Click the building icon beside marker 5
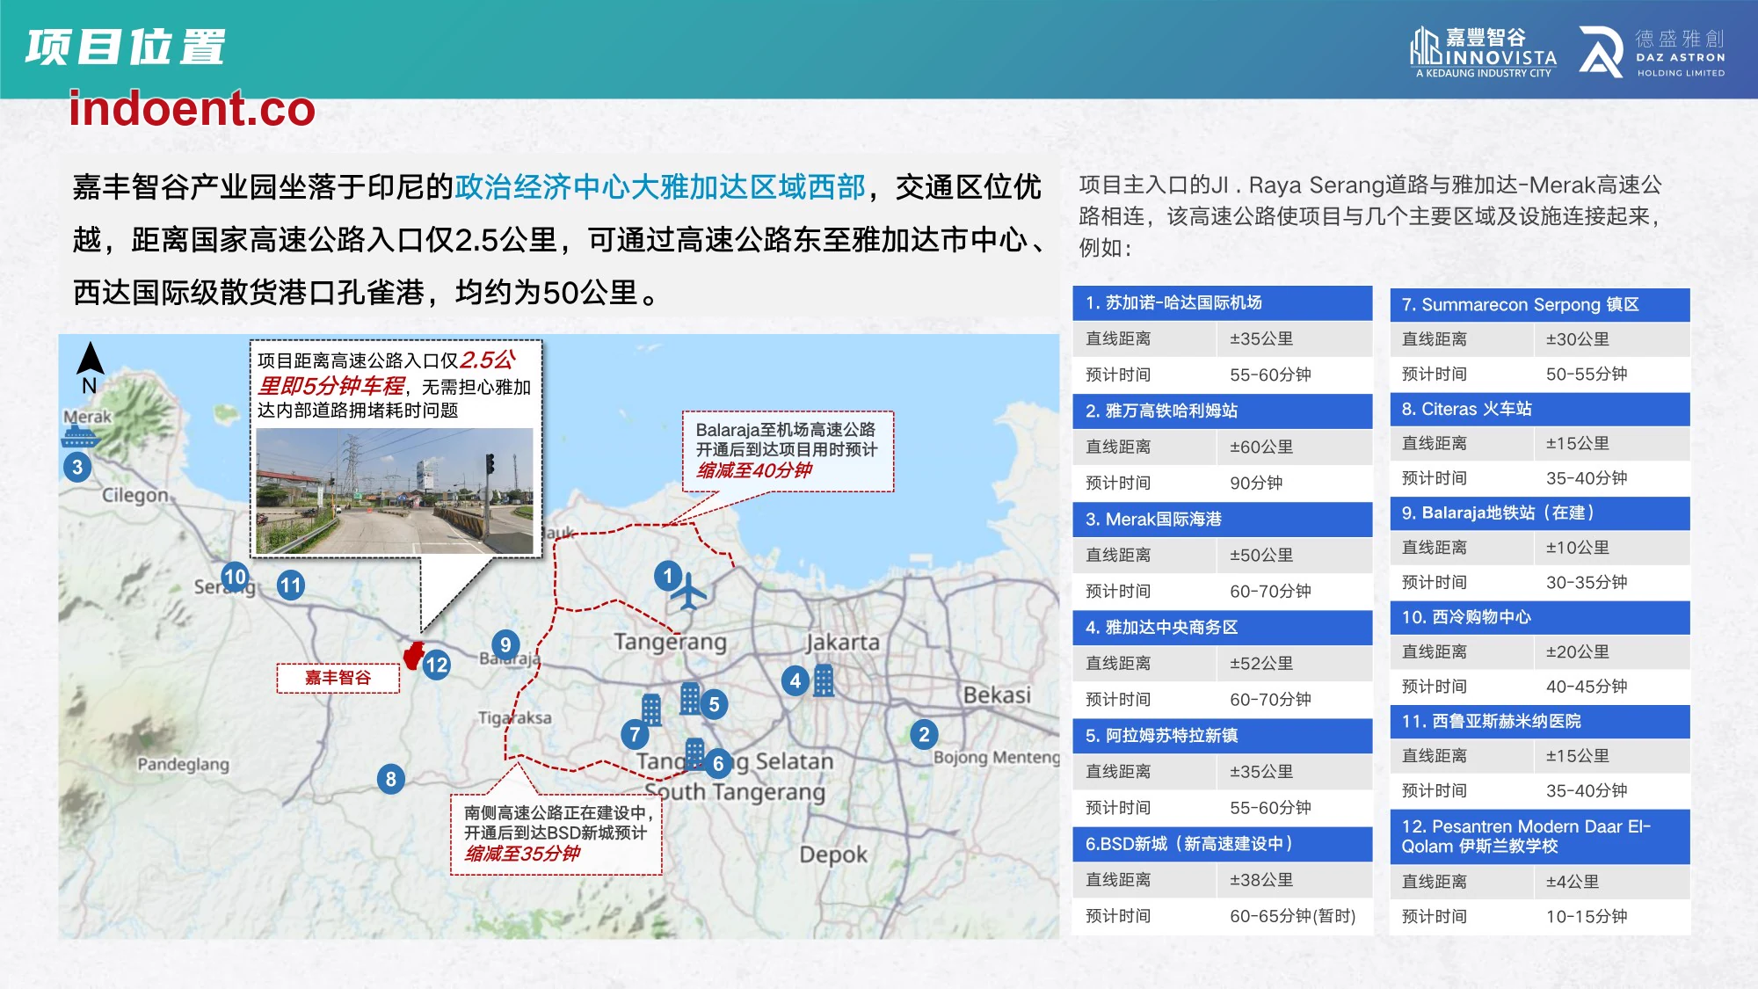The image size is (1758, 989). [x=690, y=699]
